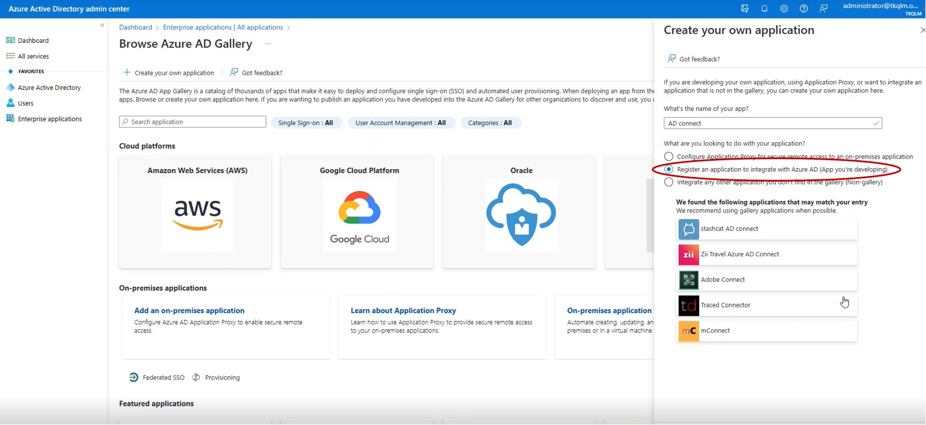
Task: Click the Enterprise applications All applications breadcrumb
Action: click(x=223, y=27)
